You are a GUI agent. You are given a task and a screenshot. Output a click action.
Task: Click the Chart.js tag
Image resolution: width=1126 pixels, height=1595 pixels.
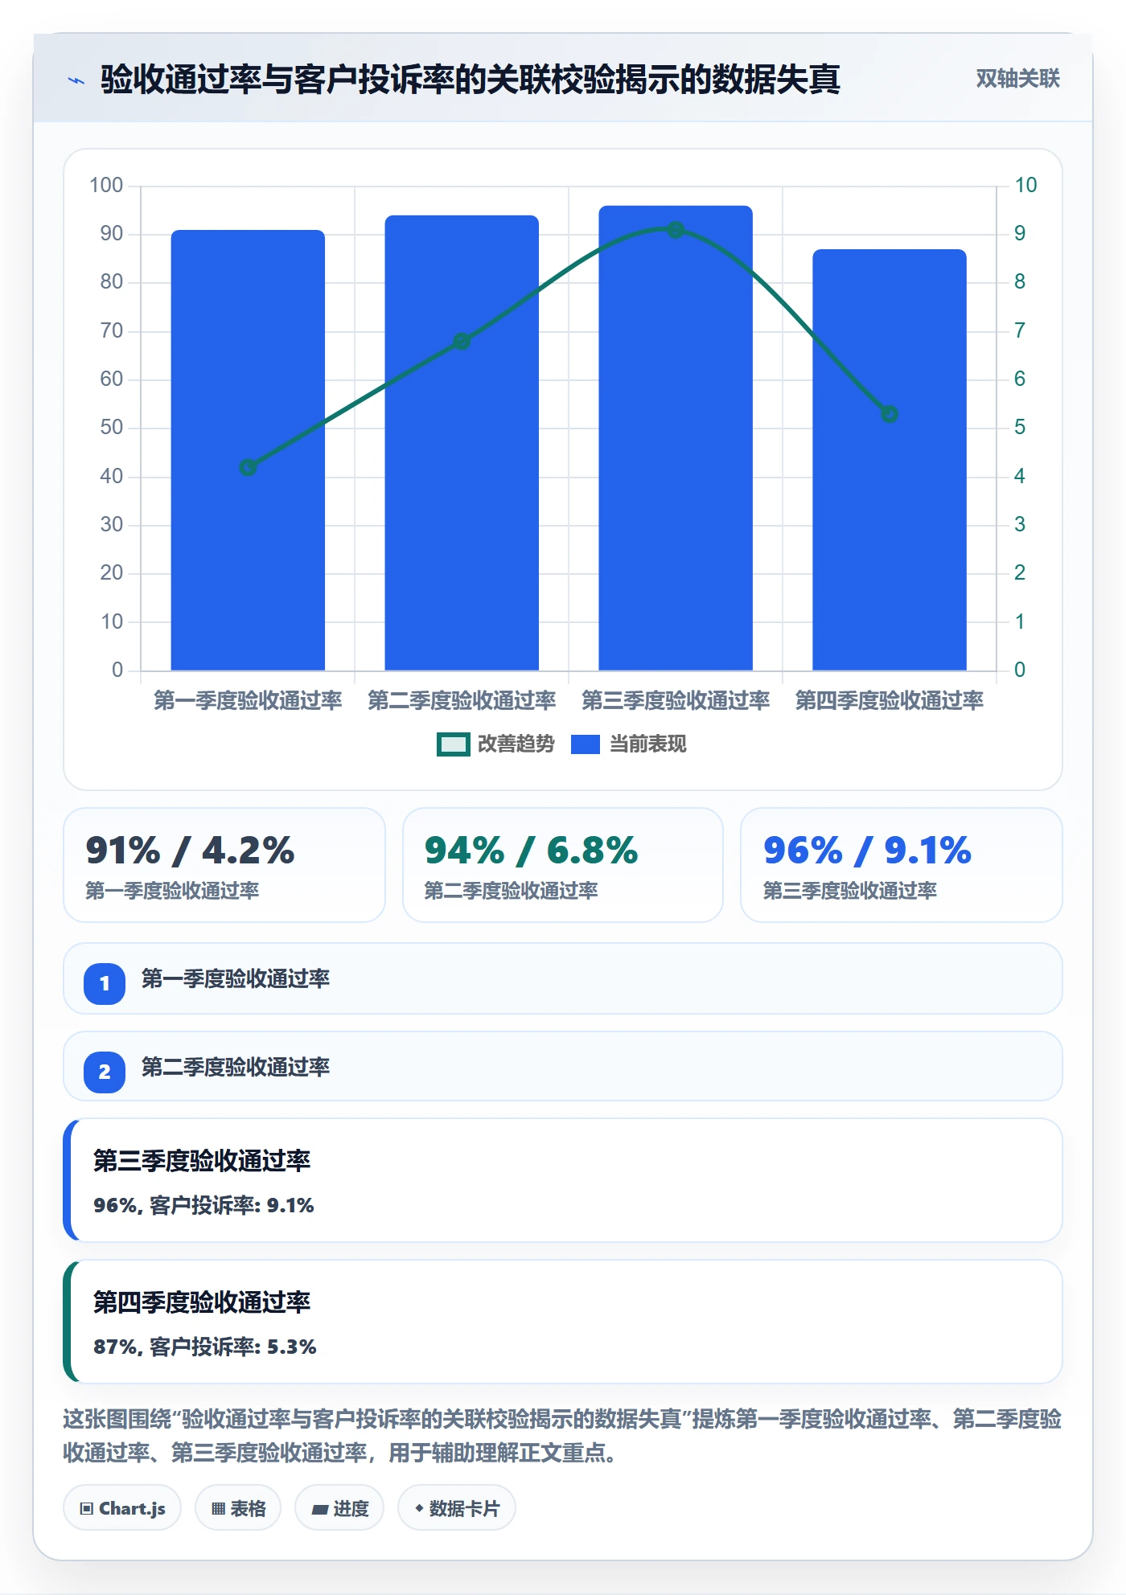pyautogui.click(x=122, y=1508)
